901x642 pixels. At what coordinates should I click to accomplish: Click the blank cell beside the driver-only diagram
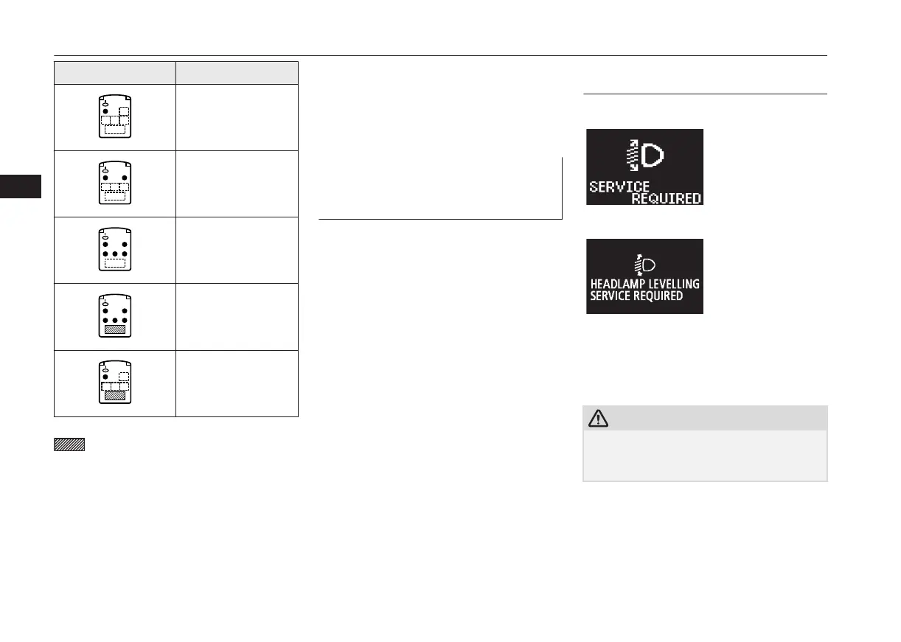click(237, 117)
